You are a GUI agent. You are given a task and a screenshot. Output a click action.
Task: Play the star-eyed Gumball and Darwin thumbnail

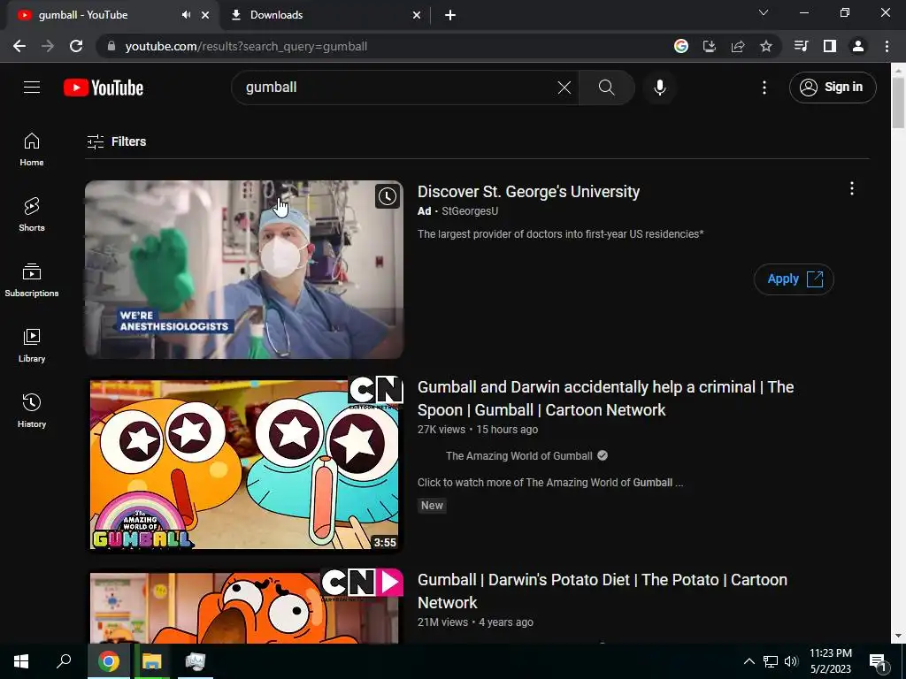tap(244, 464)
